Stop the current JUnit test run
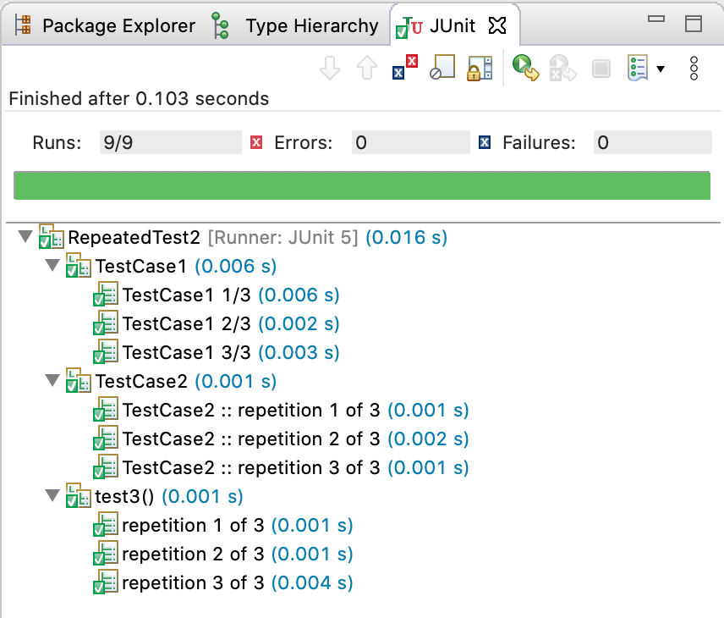The height and width of the screenshot is (618, 724). (601, 68)
